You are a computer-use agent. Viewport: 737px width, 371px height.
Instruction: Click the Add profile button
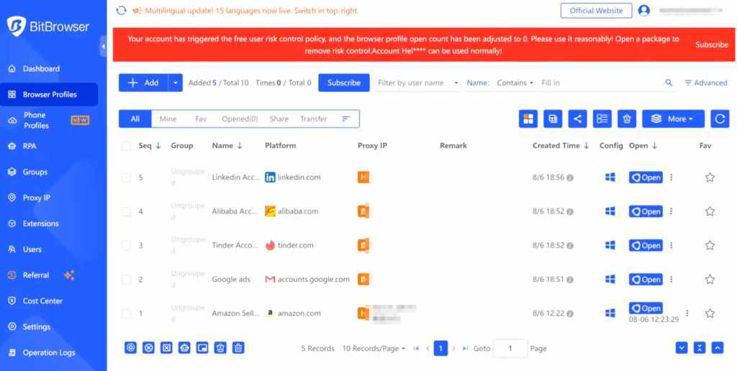(144, 83)
